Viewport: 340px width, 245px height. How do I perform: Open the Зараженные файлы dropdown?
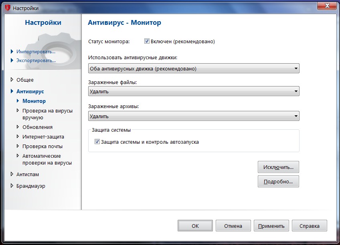tap(194, 91)
